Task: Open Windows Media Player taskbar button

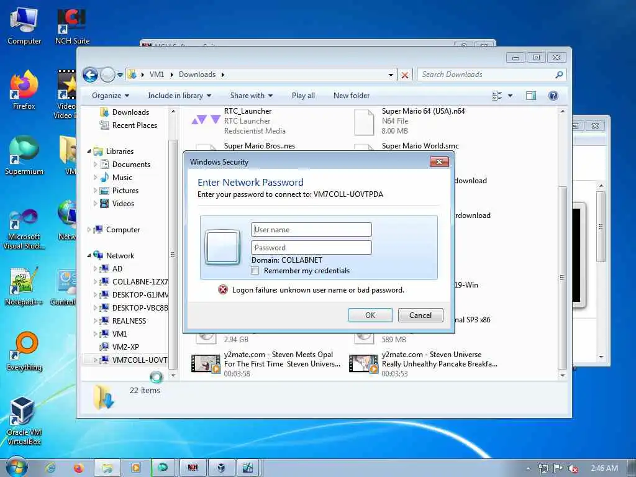Action: tap(135, 468)
